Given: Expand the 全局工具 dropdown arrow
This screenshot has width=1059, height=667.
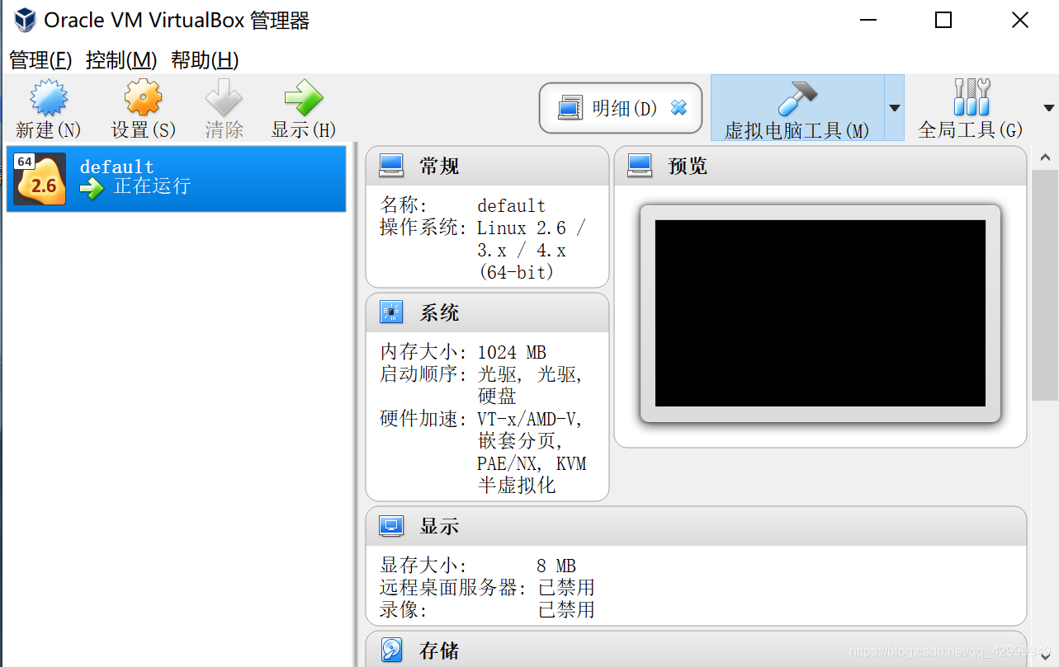Looking at the screenshot, I should click(1049, 108).
